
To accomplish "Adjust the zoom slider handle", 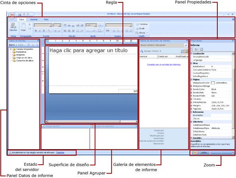I will [221, 152].
